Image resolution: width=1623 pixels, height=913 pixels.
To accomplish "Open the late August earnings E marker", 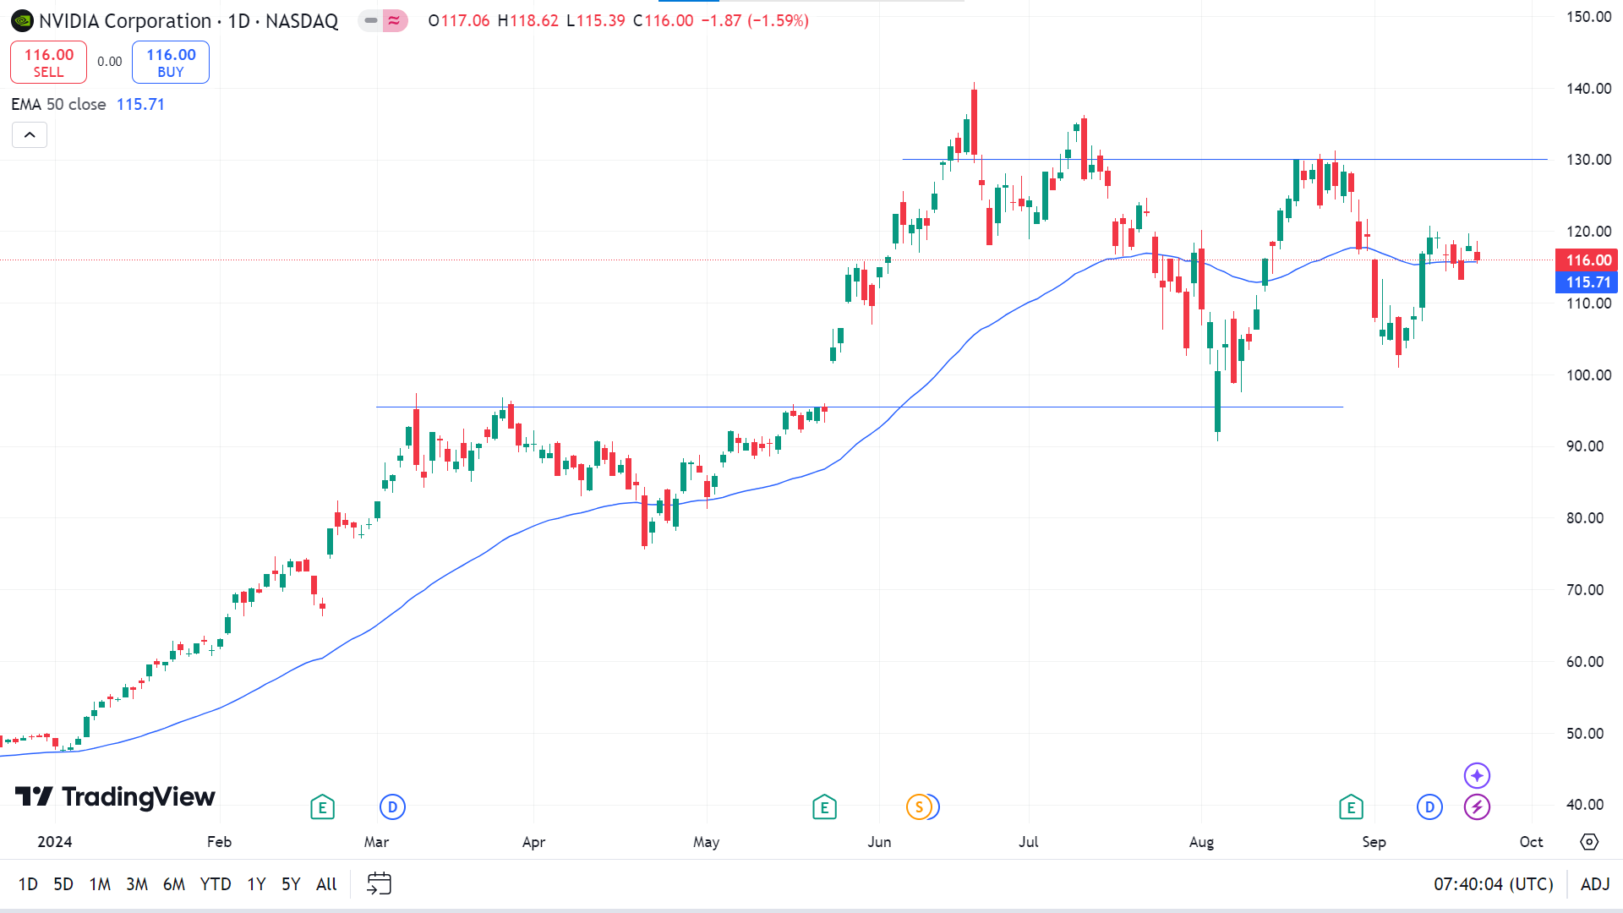I will [x=1351, y=807].
